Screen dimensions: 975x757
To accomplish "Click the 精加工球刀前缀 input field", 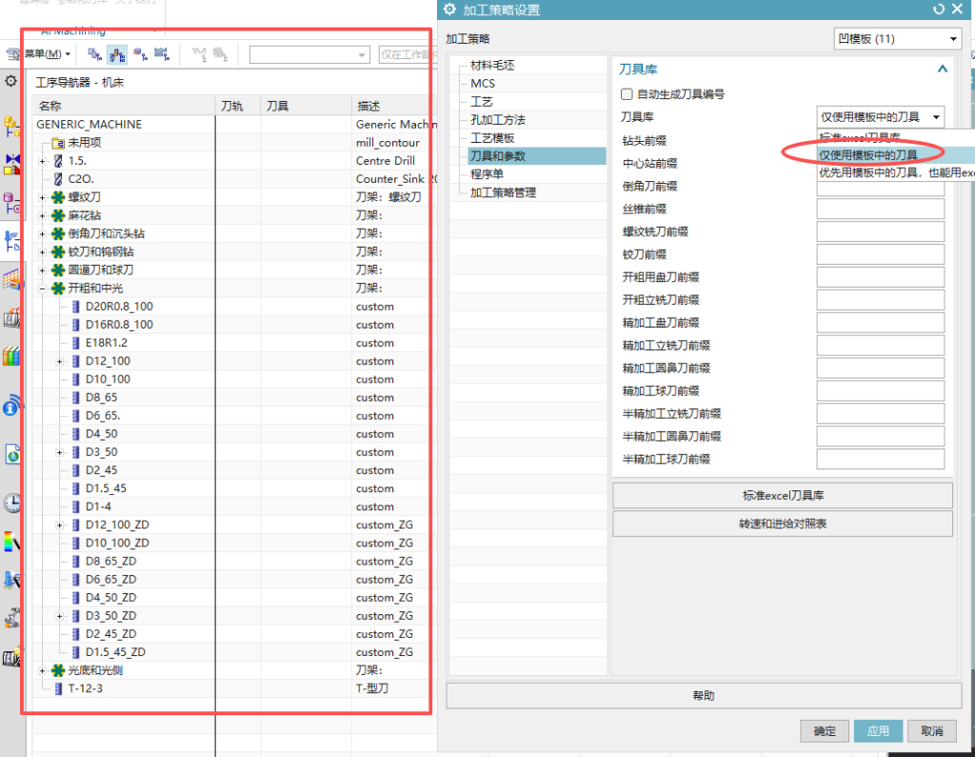I will point(880,390).
